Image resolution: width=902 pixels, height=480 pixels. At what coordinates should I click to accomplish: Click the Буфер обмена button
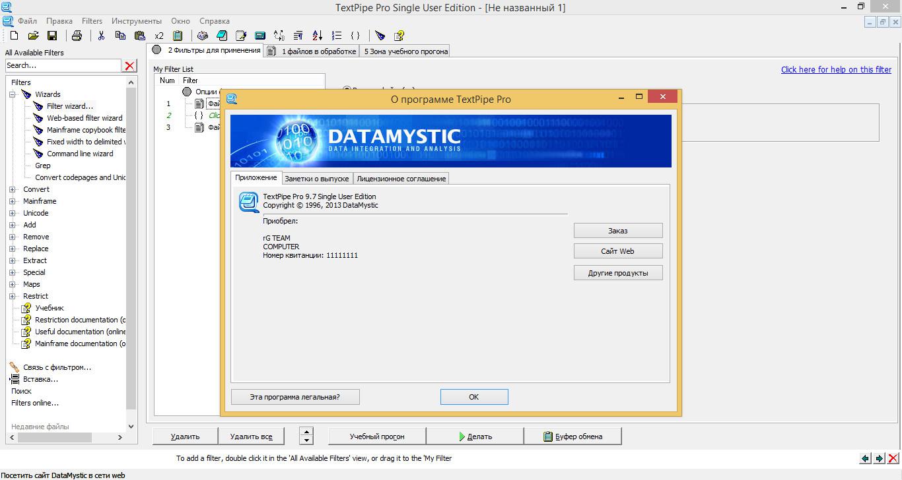[572, 436]
